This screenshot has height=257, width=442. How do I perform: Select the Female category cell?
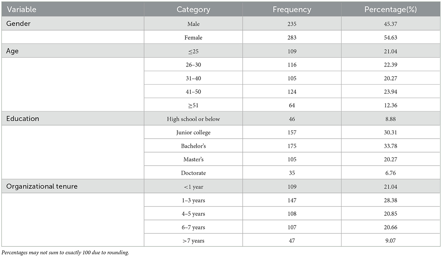(x=193, y=38)
